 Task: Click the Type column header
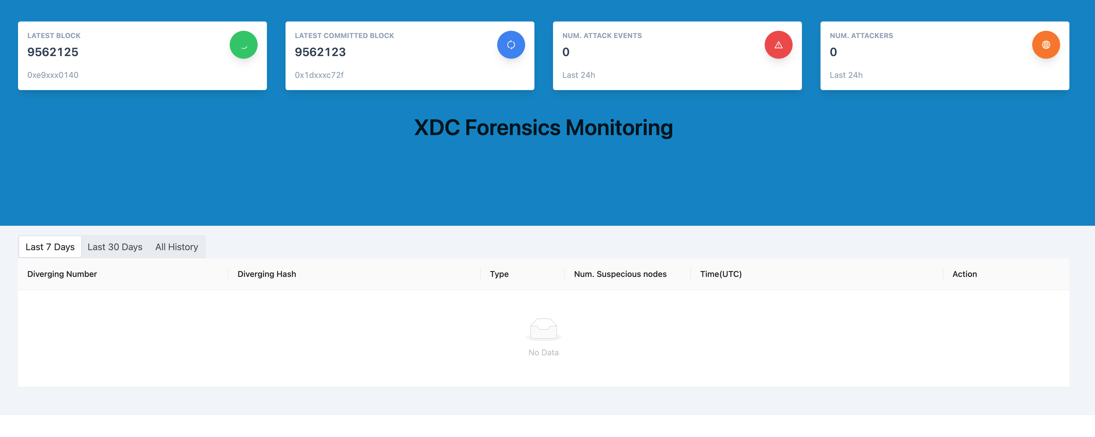pyautogui.click(x=499, y=274)
